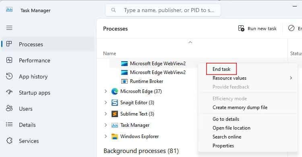Click the disabled Provide feedback entry
The width and height of the screenshot is (302, 157).
(231, 87)
